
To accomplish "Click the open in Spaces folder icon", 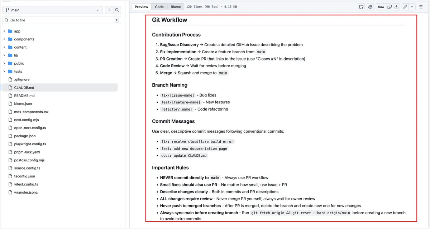I will 361,7.
